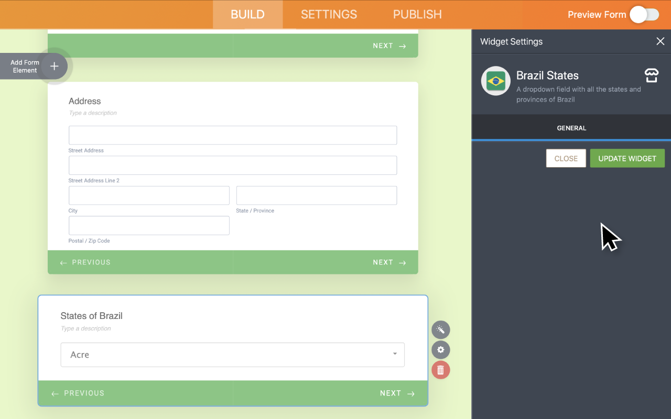Select the GENERAL section in Widget Settings
Viewport: 671px width, 419px height.
point(571,127)
